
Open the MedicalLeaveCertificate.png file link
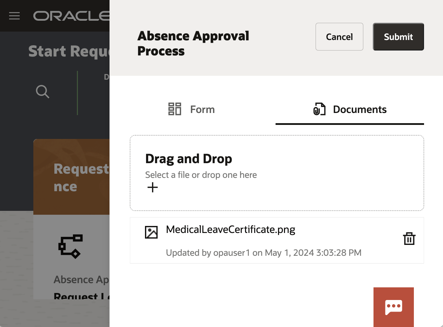point(230,229)
